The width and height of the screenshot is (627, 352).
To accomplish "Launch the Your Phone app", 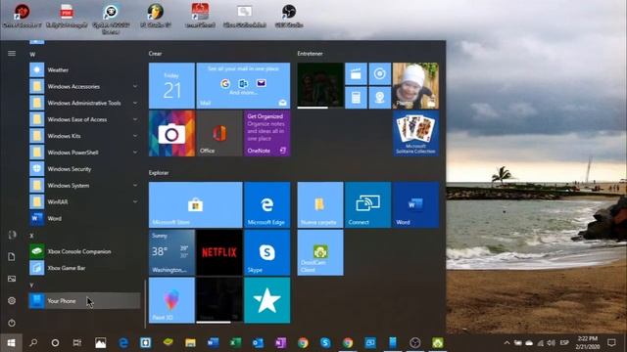I will [x=84, y=301].
